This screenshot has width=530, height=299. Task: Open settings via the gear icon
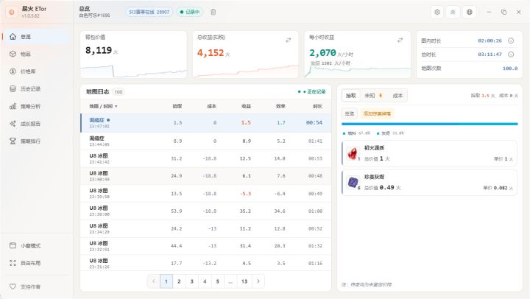(x=437, y=13)
